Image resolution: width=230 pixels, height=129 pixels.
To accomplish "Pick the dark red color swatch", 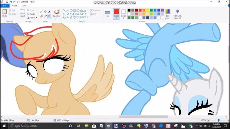I will [x=137, y=10].
